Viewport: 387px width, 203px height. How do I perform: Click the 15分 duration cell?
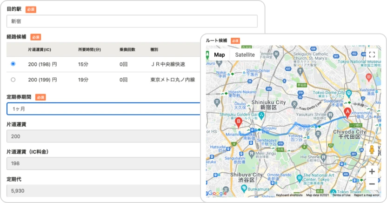[x=83, y=64]
